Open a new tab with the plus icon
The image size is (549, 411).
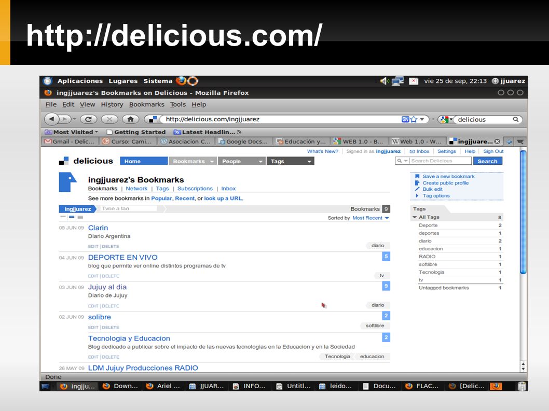[509, 141]
